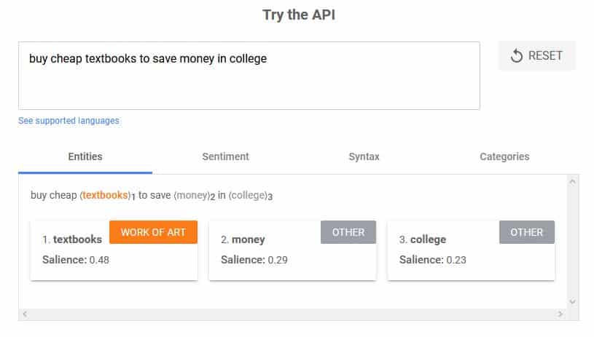Screen dimensions: 594x337
Task: Click the scroll left arrow at panel bottom
Action: [24, 314]
